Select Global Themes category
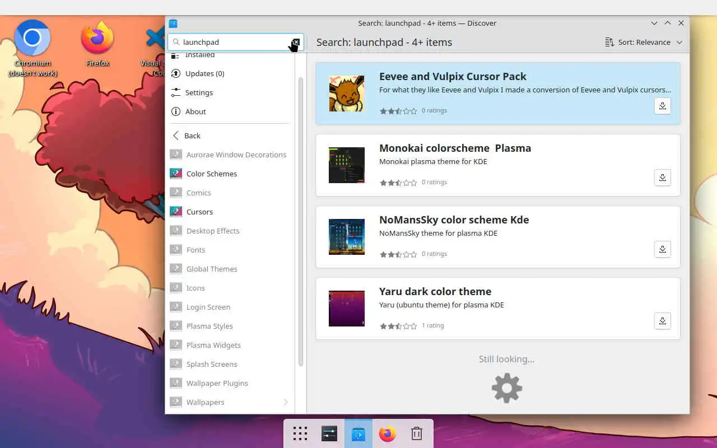The width and height of the screenshot is (717, 448). tap(230, 269)
